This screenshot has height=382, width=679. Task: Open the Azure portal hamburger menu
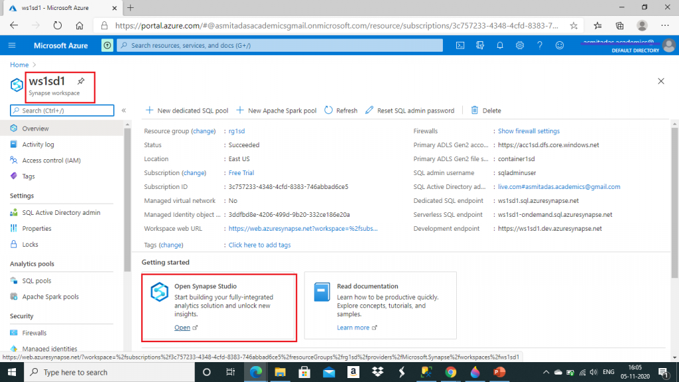pyautogui.click(x=12, y=46)
